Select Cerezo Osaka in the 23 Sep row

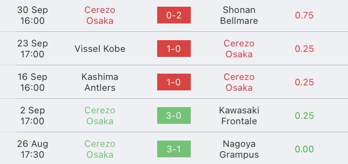pyautogui.click(x=239, y=49)
